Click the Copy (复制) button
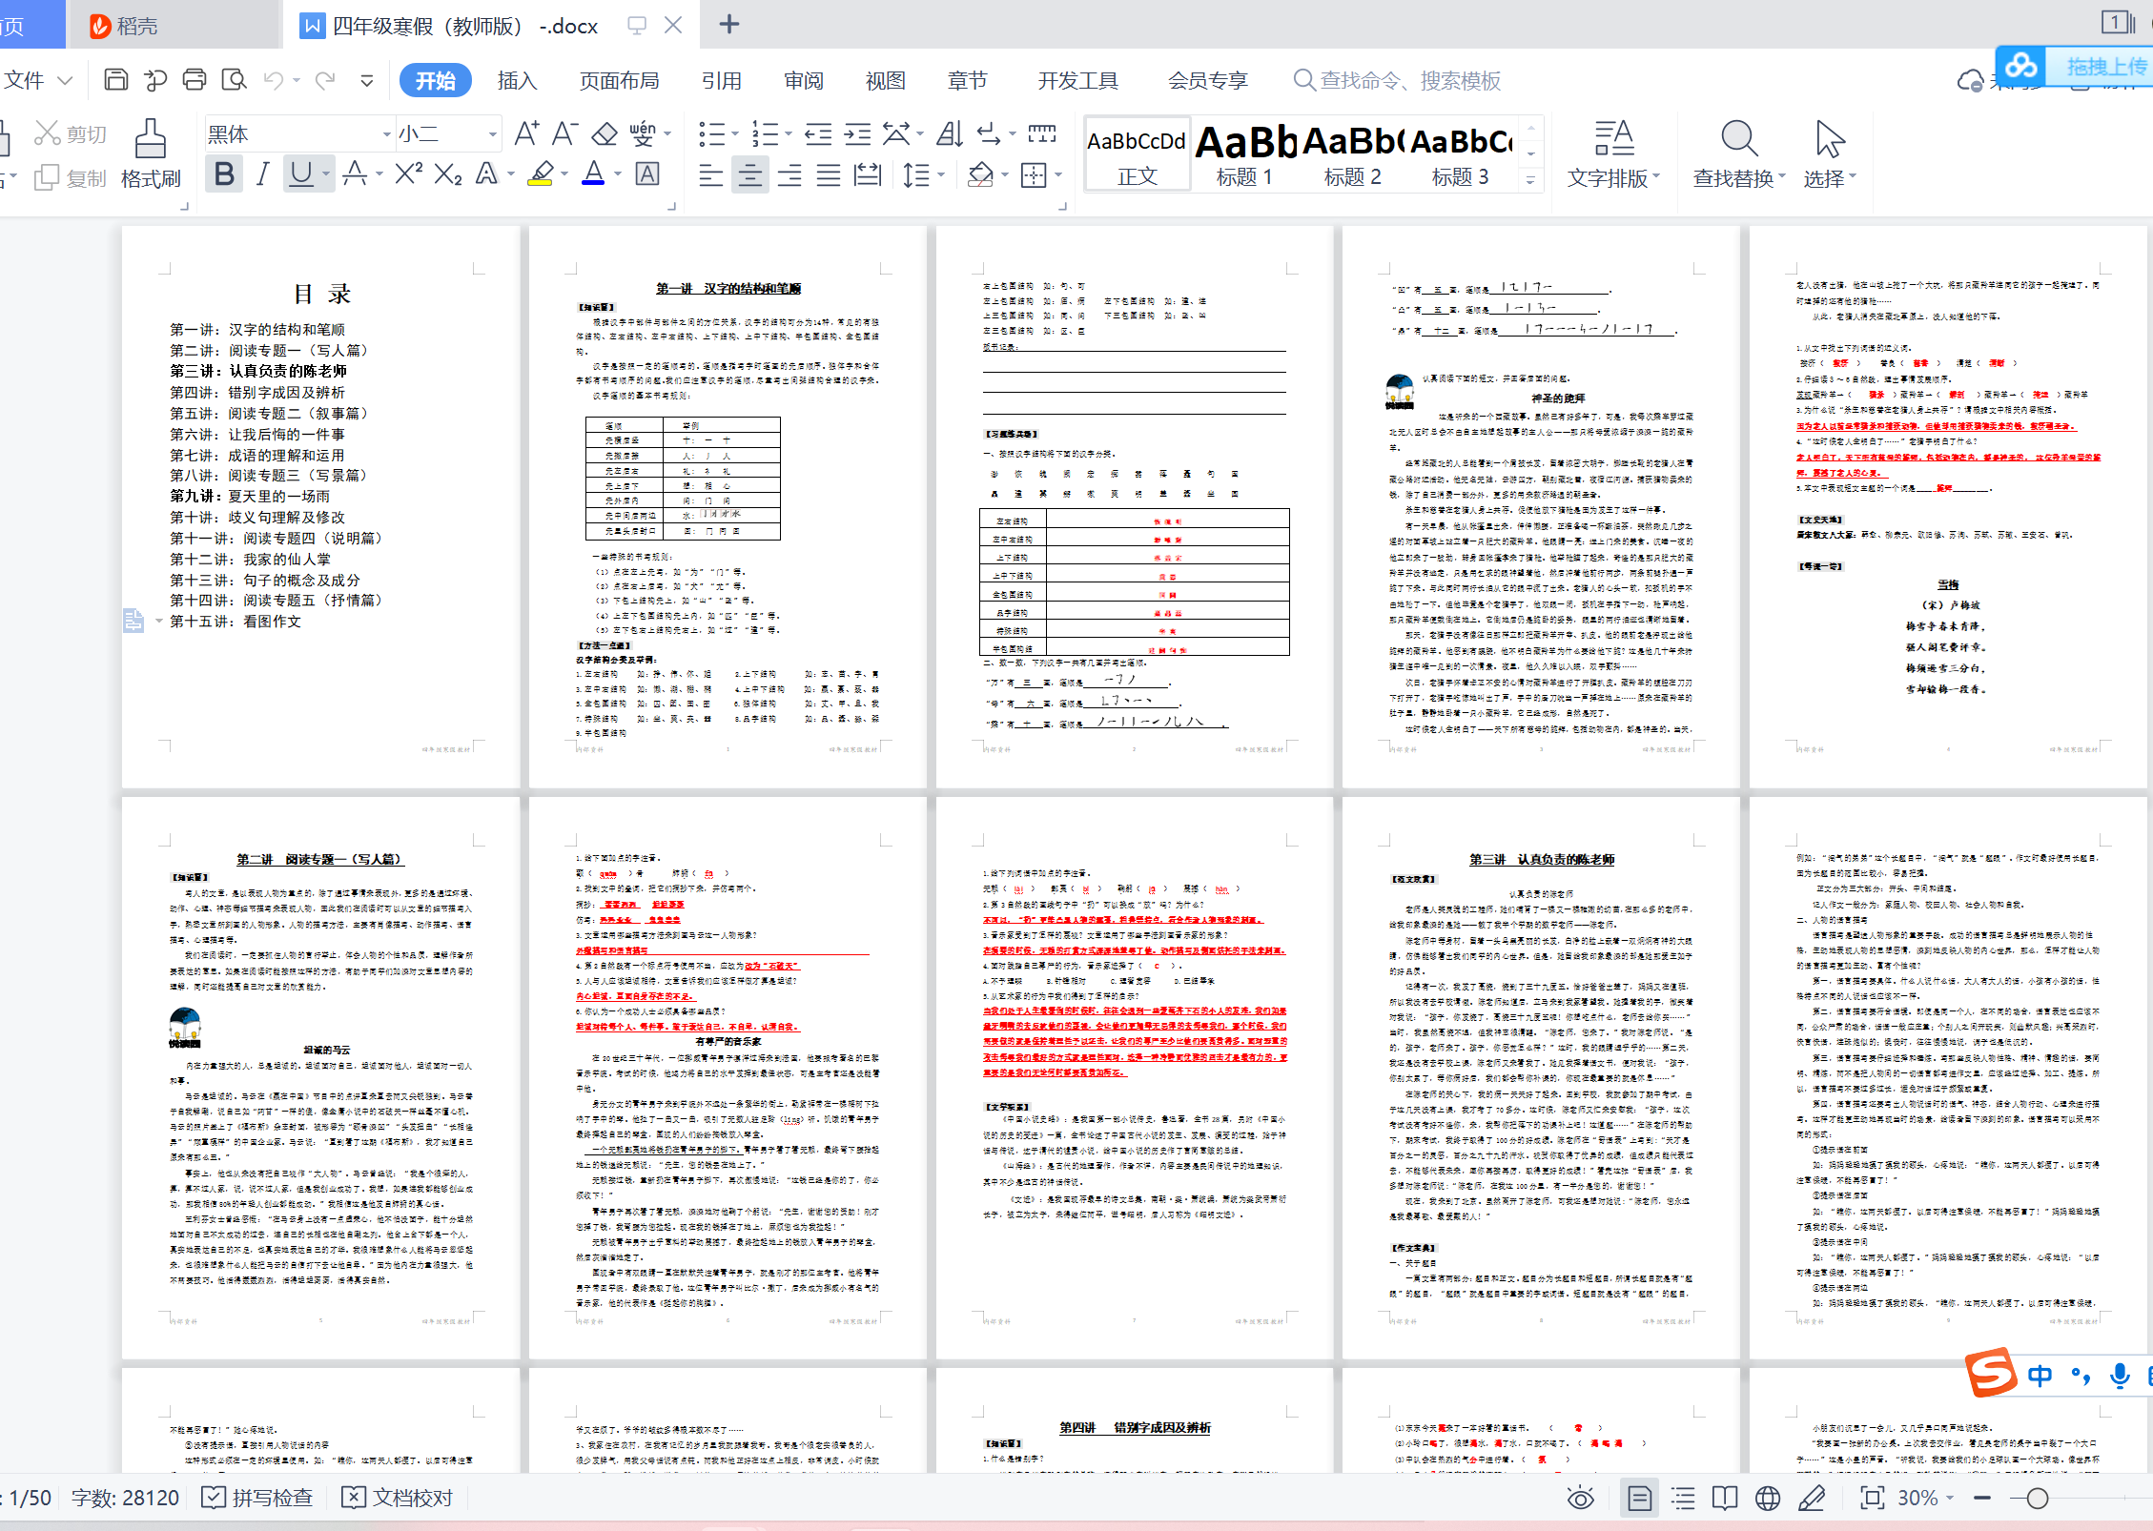This screenshot has width=2153, height=1531. [x=71, y=178]
